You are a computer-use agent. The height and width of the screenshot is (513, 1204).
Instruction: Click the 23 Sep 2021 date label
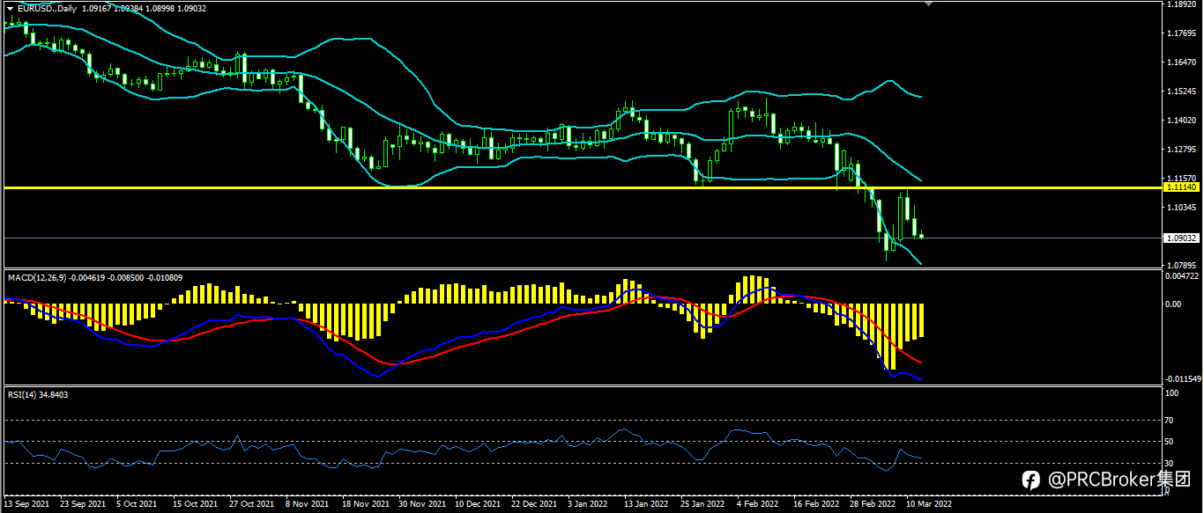click(x=84, y=505)
